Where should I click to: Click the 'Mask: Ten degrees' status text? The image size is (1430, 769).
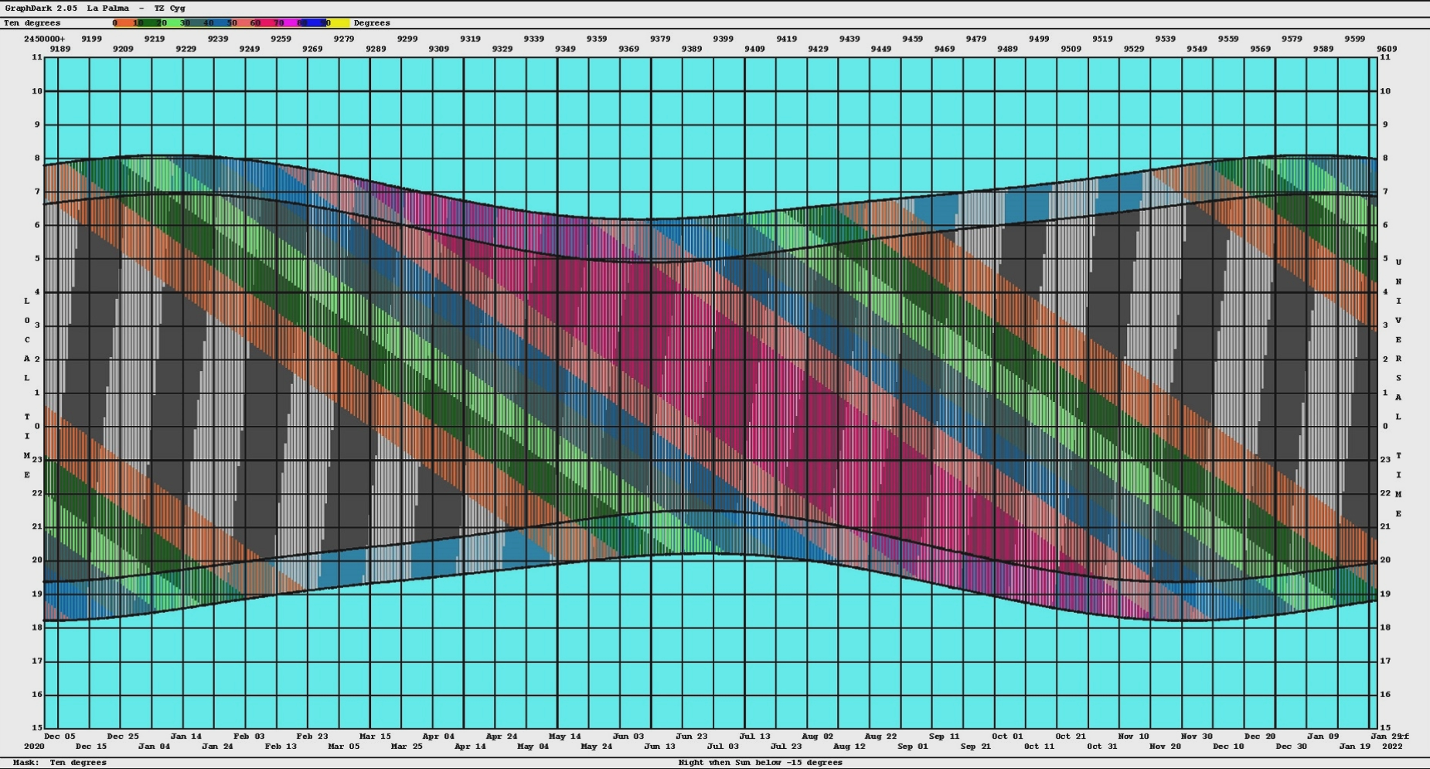[x=60, y=763]
